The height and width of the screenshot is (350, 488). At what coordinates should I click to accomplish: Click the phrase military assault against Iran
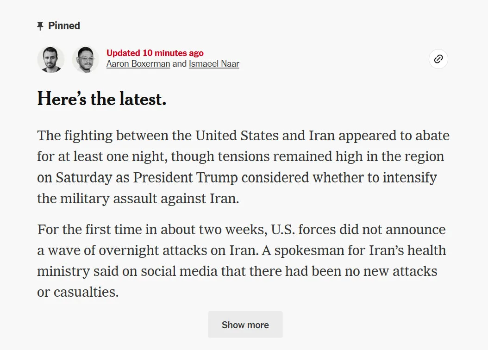pyautogui.click(x=150, y=199)
